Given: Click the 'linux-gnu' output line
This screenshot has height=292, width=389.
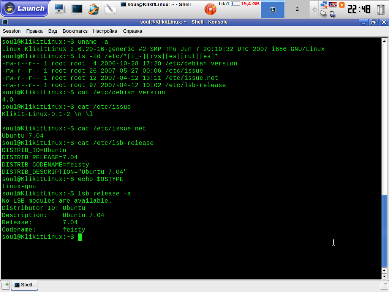Looking at the screenshot, I should pos(19,186).
